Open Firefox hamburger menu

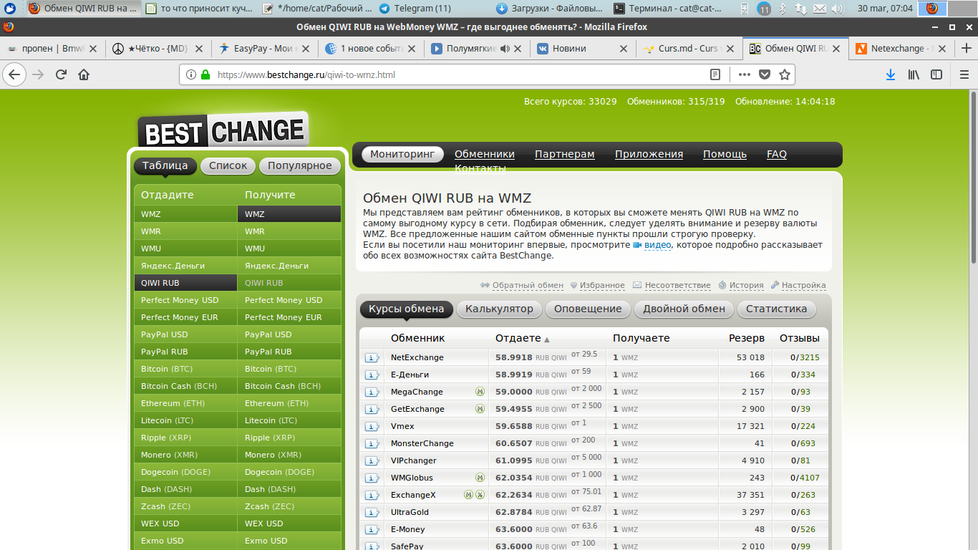(x=964, y=74)
